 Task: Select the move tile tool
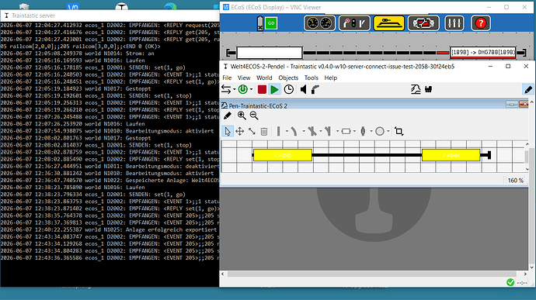tap(239, 131)
